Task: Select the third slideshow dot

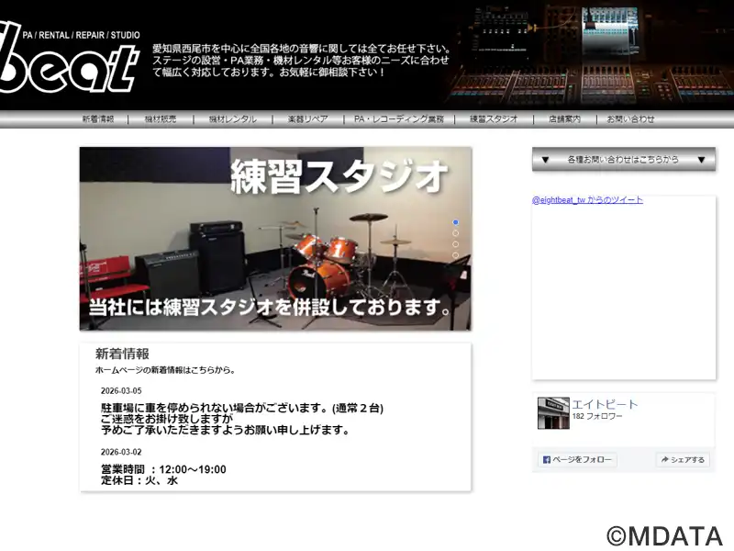Action: tap(455, 244)
